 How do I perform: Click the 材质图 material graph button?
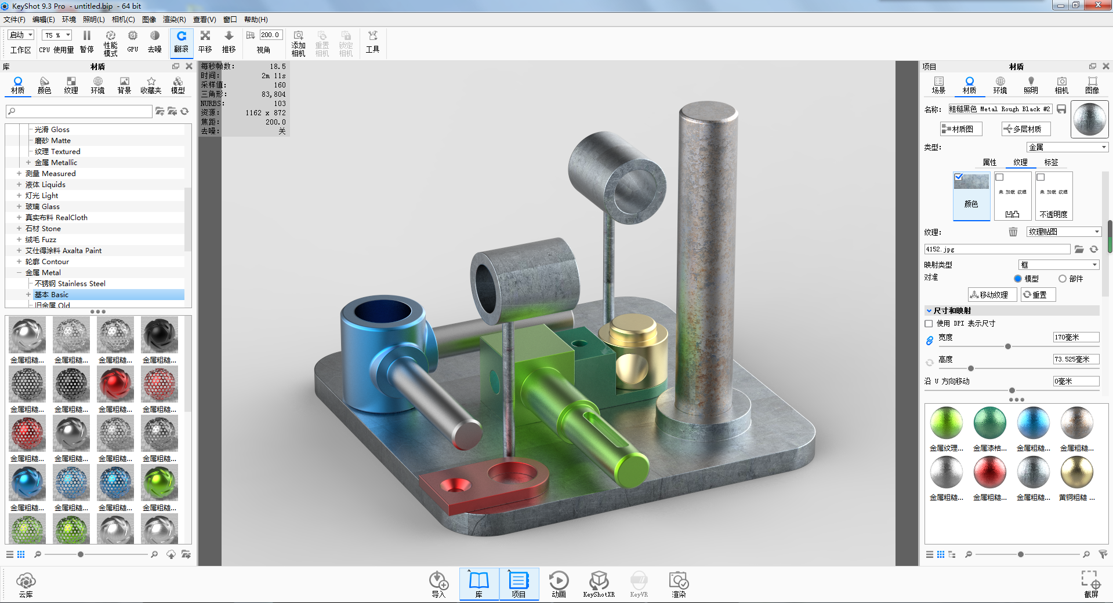pos(961,129)
